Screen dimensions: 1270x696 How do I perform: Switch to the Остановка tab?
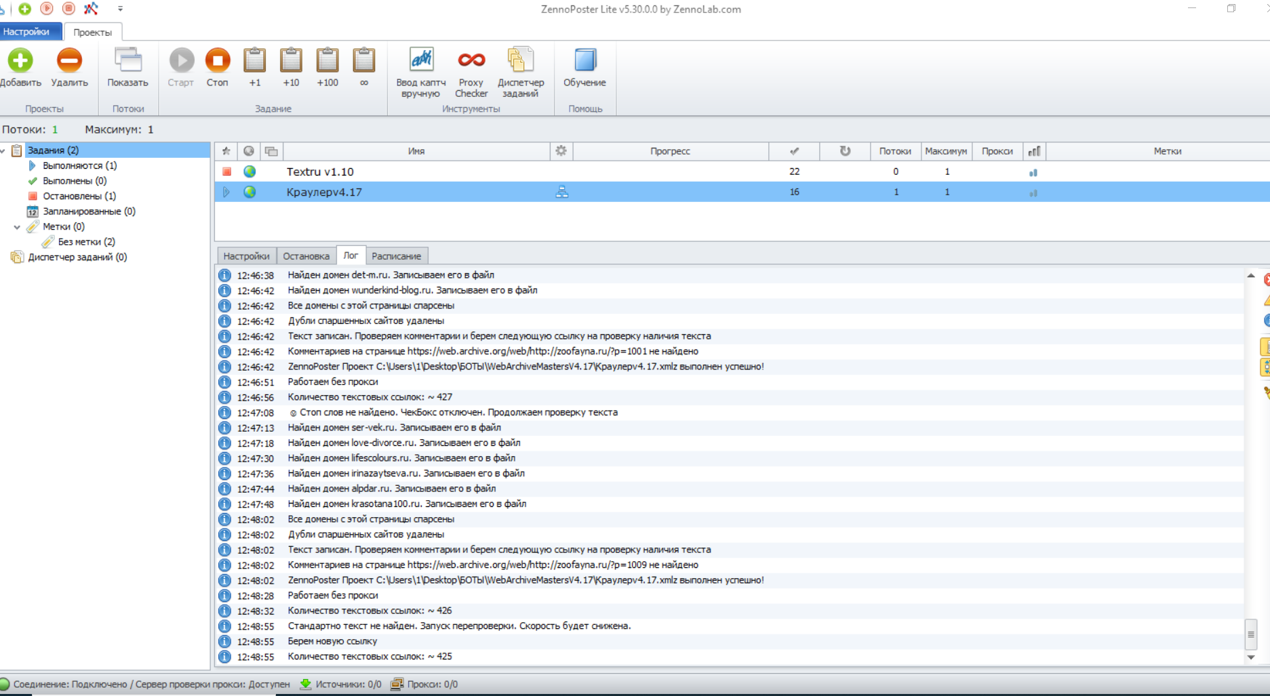[306, 256]
